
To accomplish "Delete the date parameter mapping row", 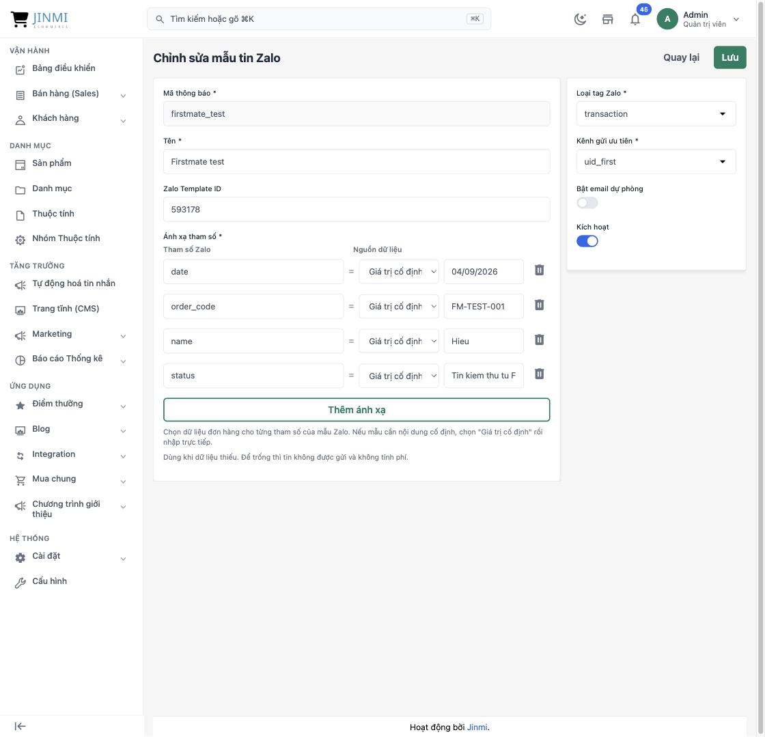I will click(539, 270).
